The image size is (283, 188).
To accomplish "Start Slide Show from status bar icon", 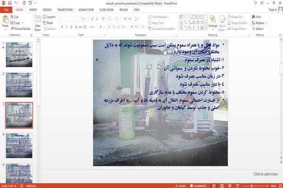I will click(x=238, y=186).
